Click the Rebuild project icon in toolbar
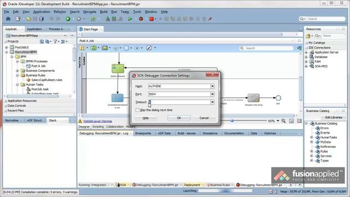This screenshot has width=350, height=197. pyautogui.click(x=114, y=19)
